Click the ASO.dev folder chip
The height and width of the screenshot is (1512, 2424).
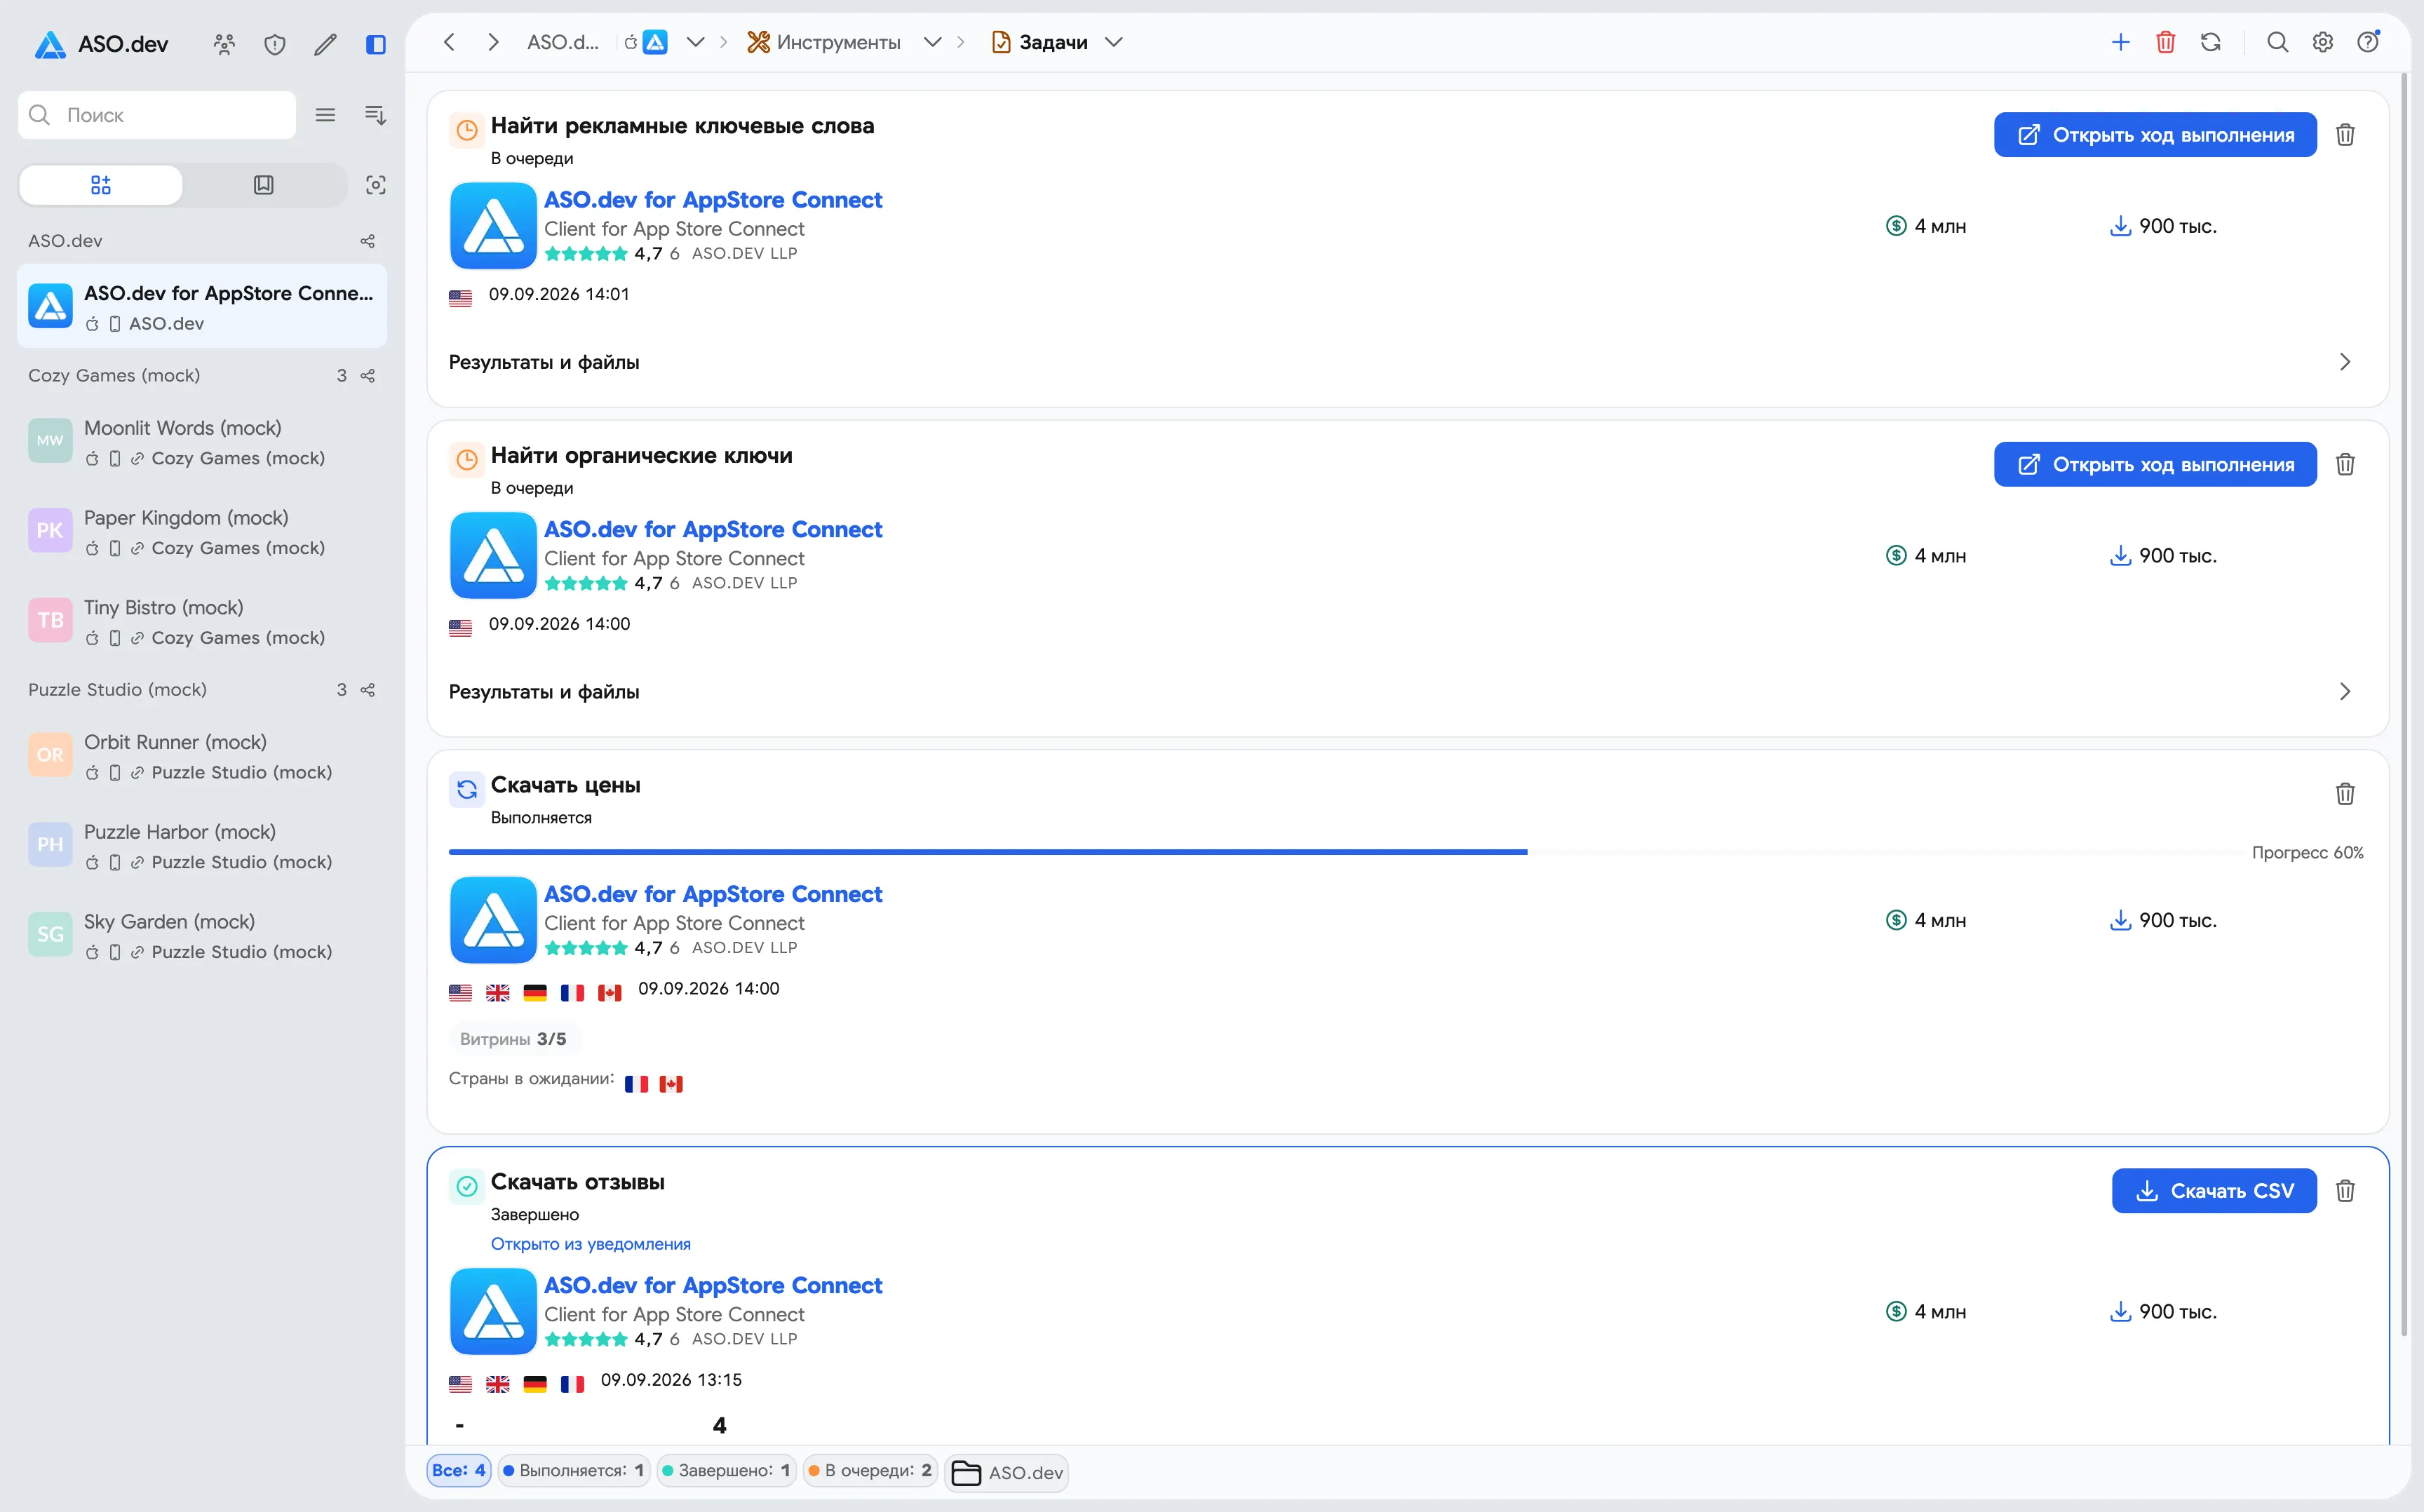click(x=1007, y=1472)
